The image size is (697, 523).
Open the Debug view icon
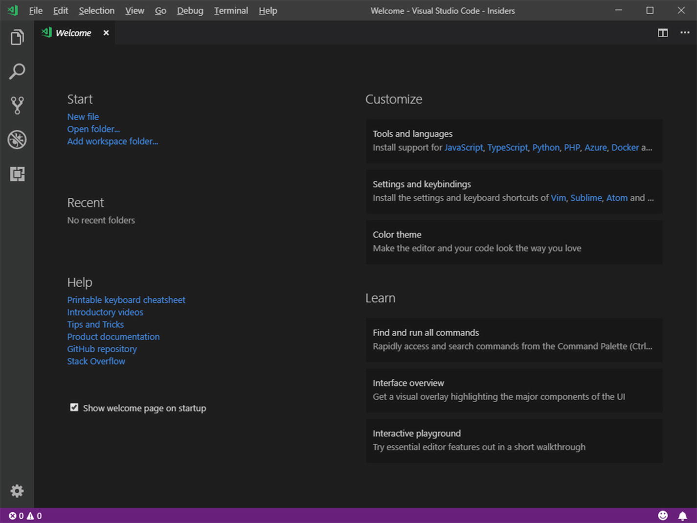click(17, 140)
